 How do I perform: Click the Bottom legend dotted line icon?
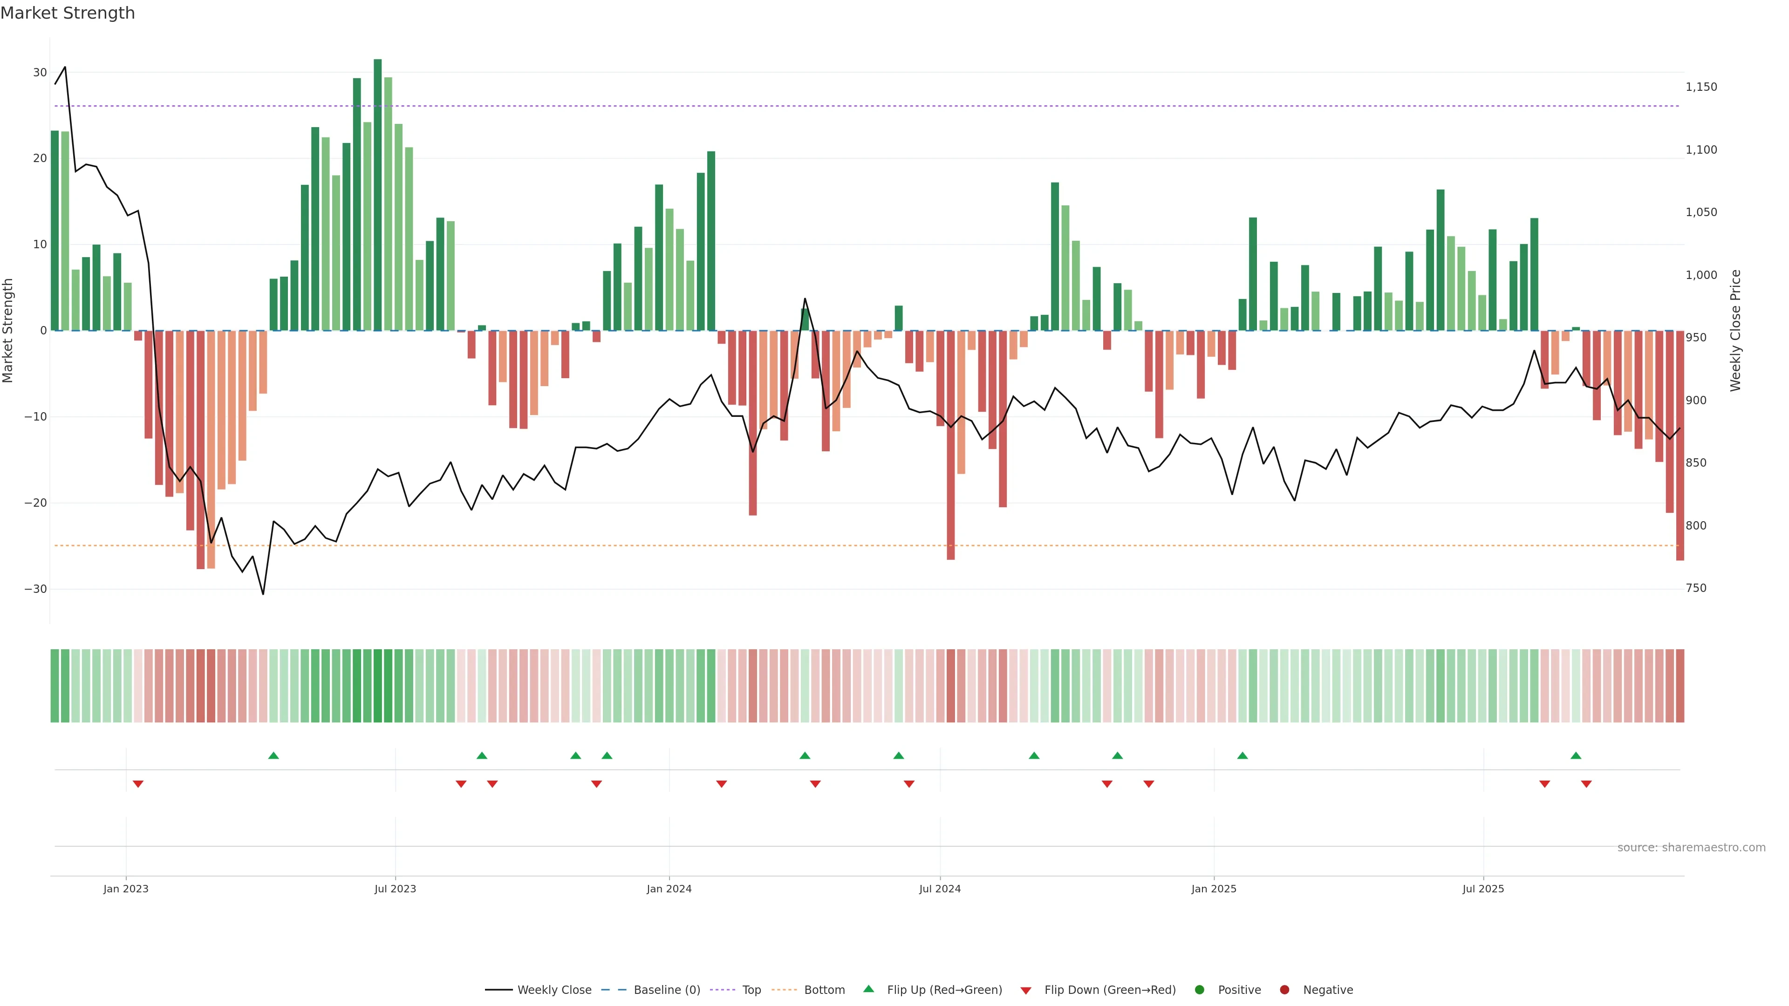pyautogui.click(x=784, y=990)
